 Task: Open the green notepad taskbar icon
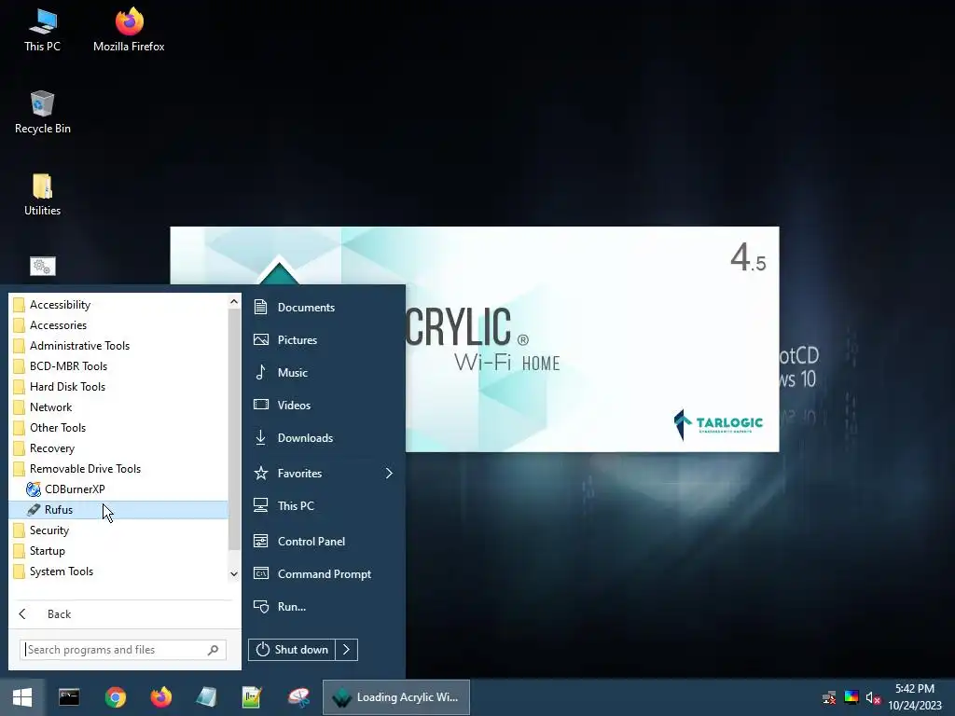(252, 697)
